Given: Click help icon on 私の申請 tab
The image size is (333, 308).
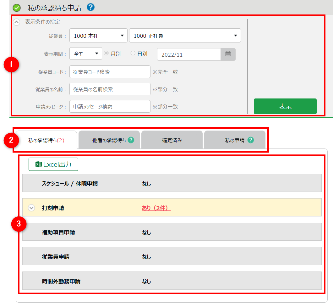Looking at the screenshot, I should 250,140.
